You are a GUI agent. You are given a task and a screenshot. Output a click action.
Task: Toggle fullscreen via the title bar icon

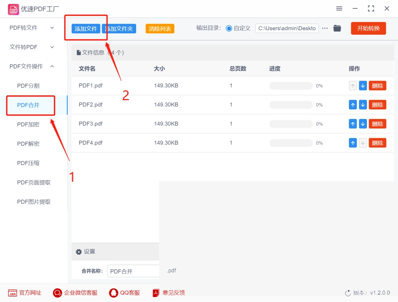pyautogui.click(x=371, y=8)
